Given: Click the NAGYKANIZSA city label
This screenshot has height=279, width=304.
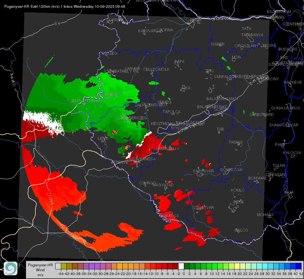Looking at the screenshot, I should click(x=142, y=159).
